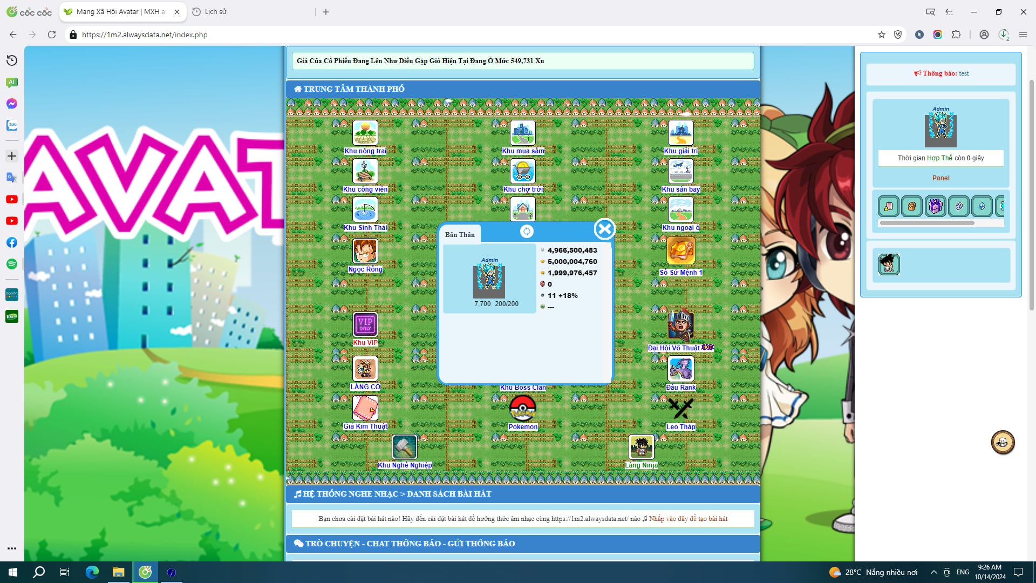Open the Làng Ninja icon

click(x=641, y=447)
